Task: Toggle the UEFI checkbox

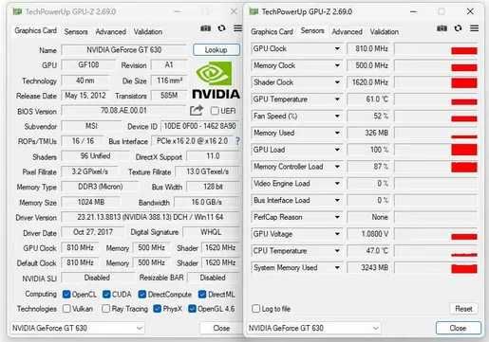Action: click(x=215, y=111)
